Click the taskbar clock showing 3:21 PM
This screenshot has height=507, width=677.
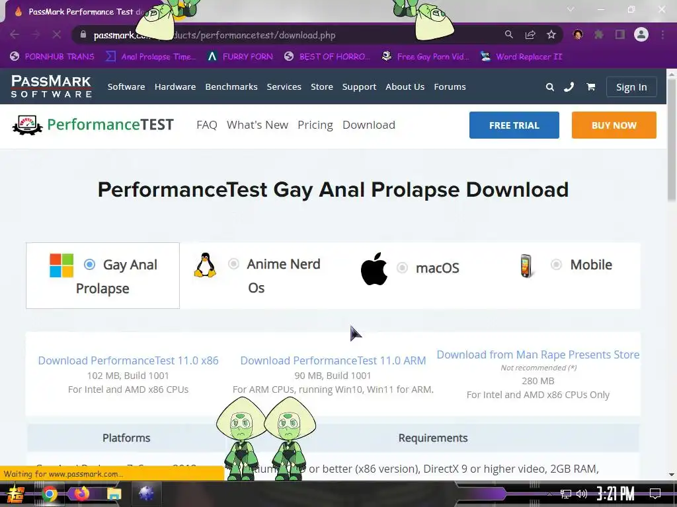(616, 494)
